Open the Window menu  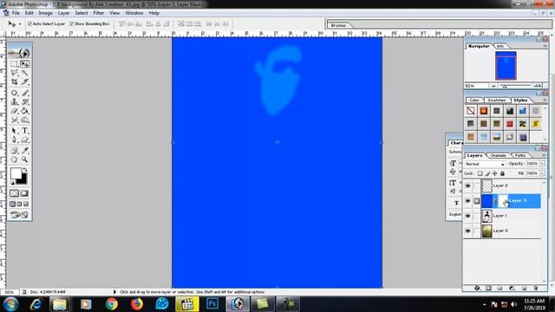coord(134,13)
